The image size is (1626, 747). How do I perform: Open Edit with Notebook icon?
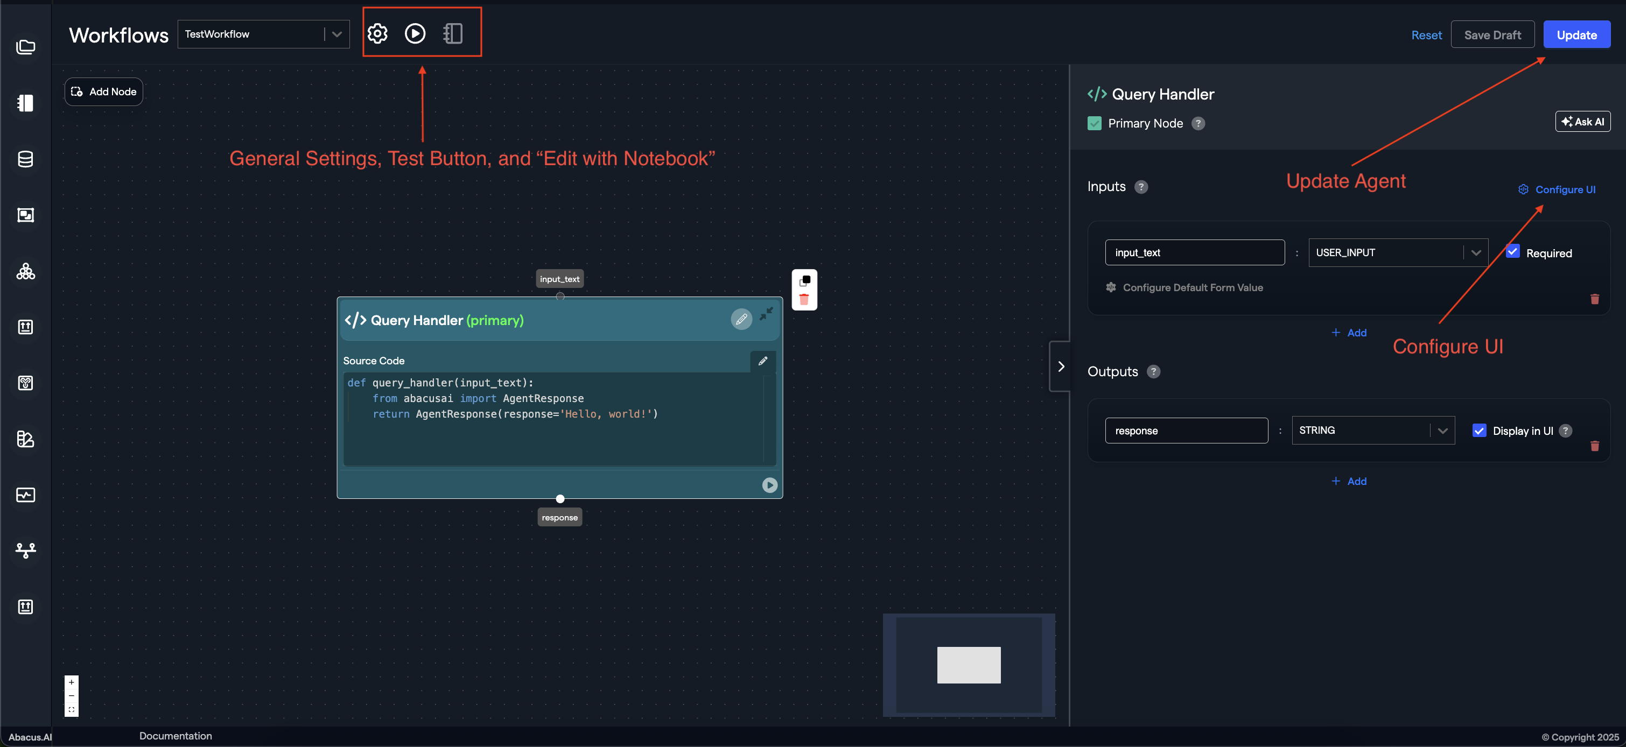pos(453,33)
